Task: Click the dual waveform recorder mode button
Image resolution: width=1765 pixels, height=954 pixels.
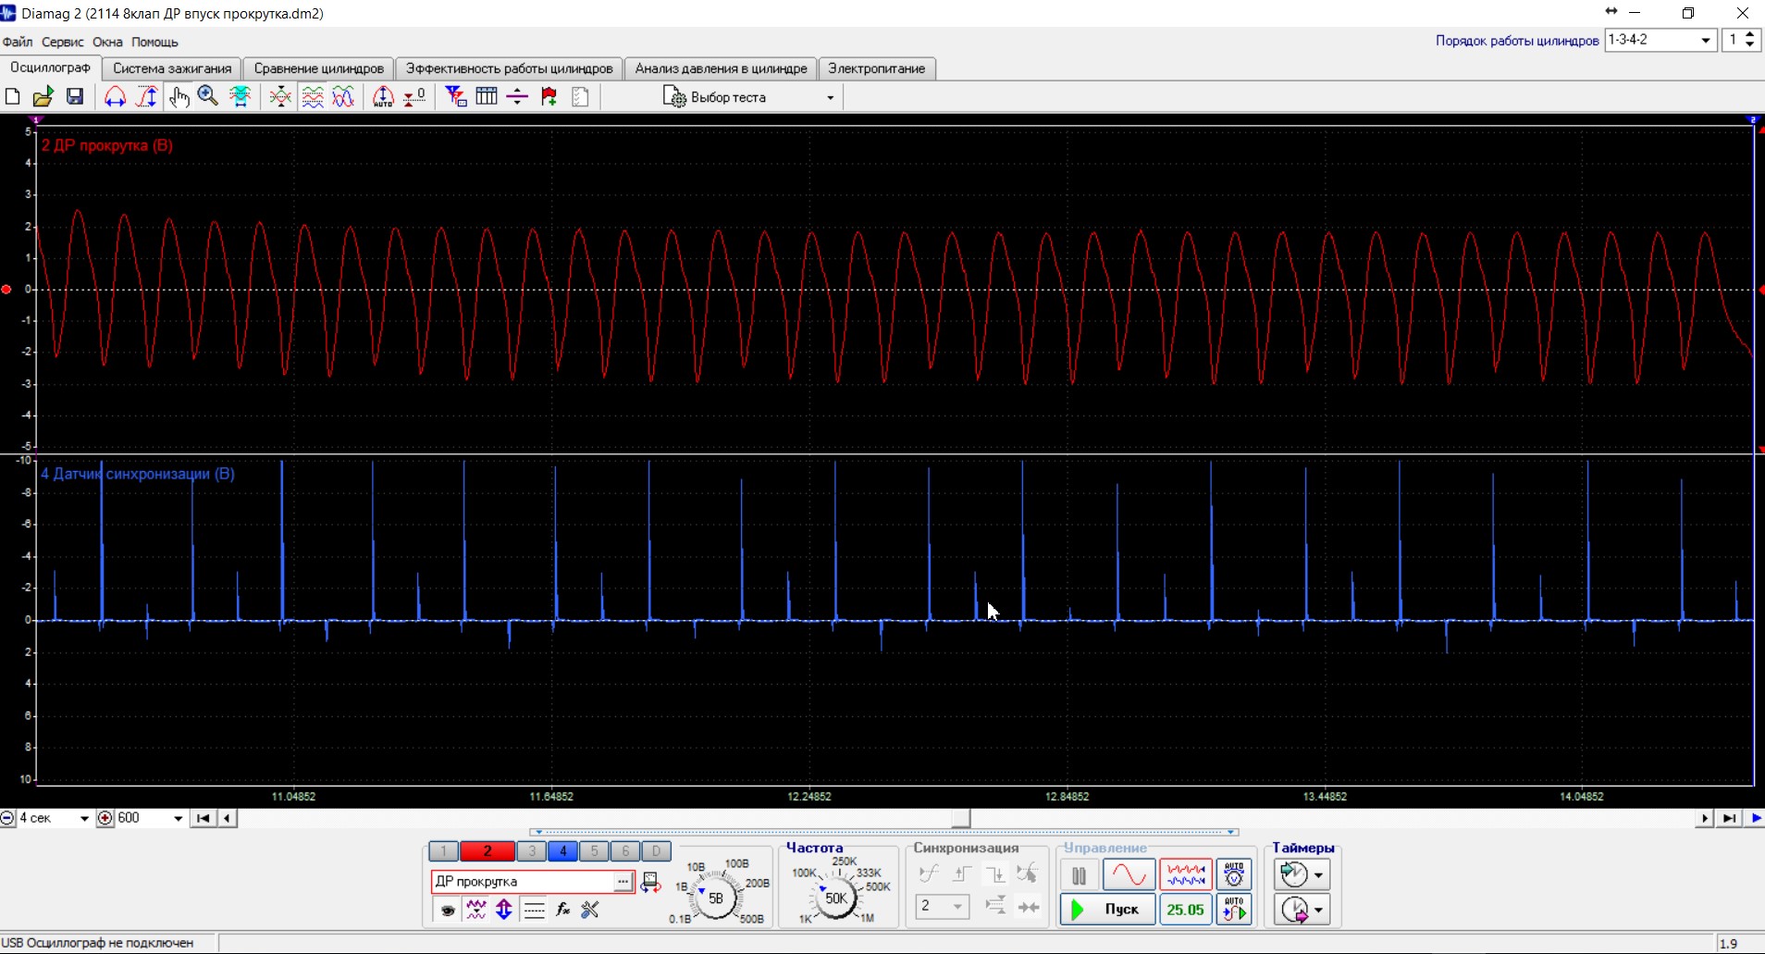Action: click(x=1186, y=874)
